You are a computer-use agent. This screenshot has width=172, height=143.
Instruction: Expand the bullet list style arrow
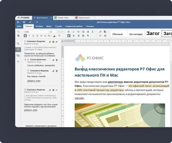pyautogui.click(x=71, y=32)
